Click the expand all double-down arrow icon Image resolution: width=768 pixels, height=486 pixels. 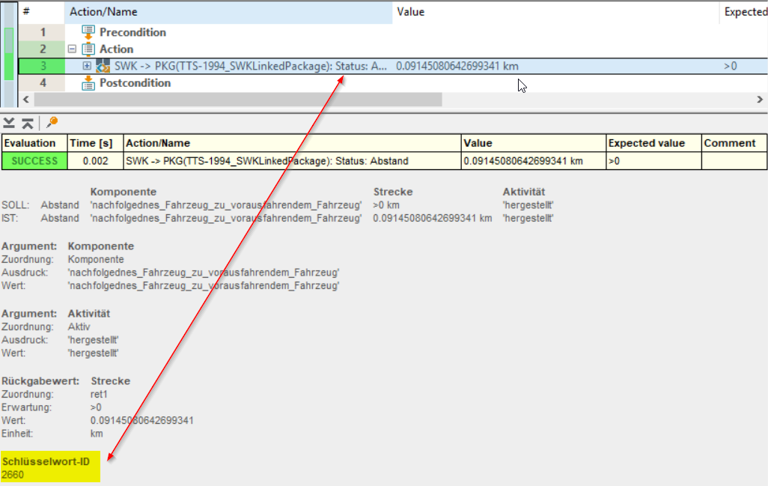tap(9, 123)
